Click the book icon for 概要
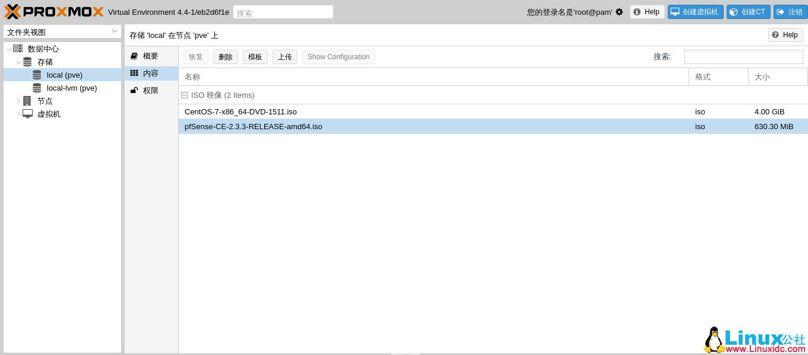This screenshot has width=808, height=355. [134, 56]
